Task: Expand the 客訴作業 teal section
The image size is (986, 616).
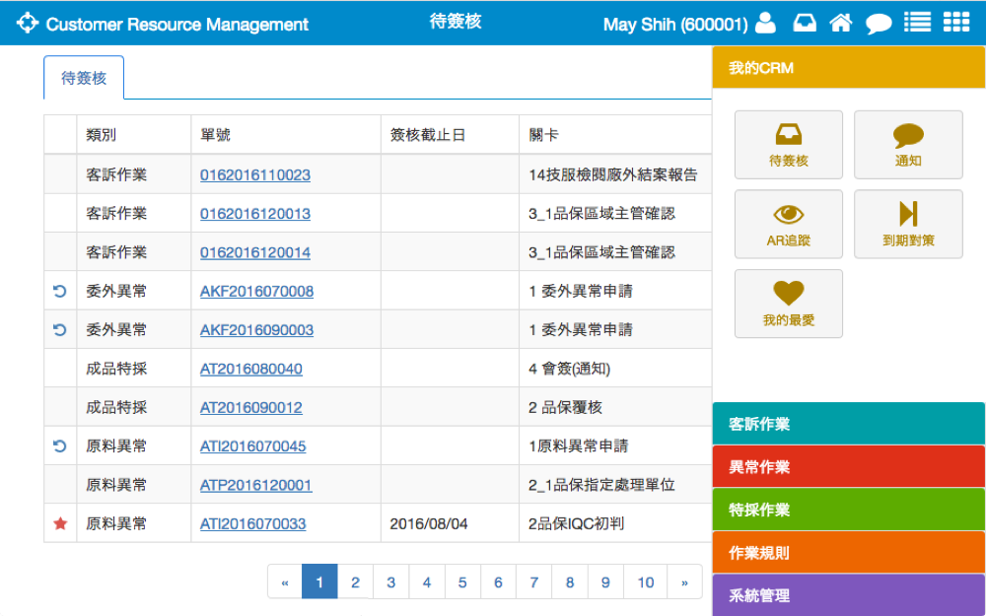Action: (848, 424)
